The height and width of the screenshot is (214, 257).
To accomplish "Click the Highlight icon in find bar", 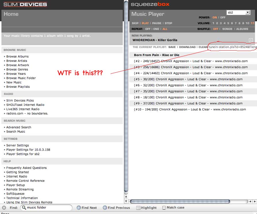I will [138, 208].
